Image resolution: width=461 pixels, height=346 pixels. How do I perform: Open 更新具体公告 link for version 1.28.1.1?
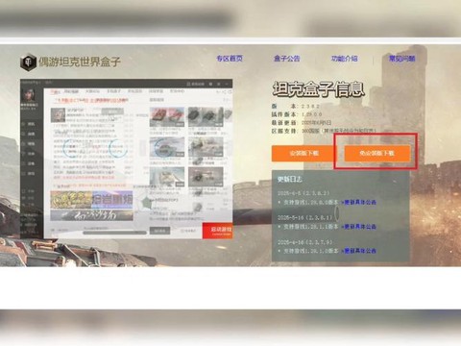tap(358, 227)
